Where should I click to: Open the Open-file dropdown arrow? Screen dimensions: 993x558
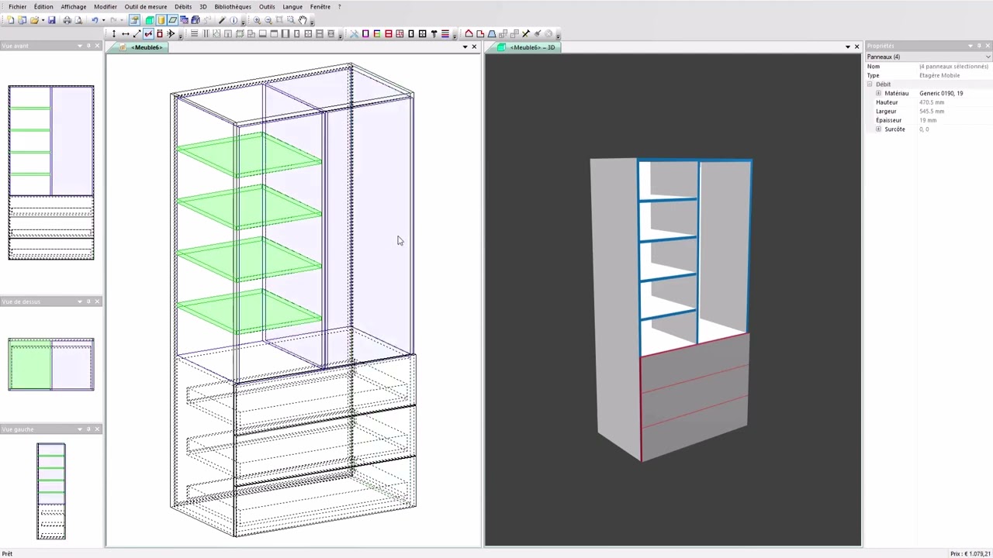click(43, 20)
